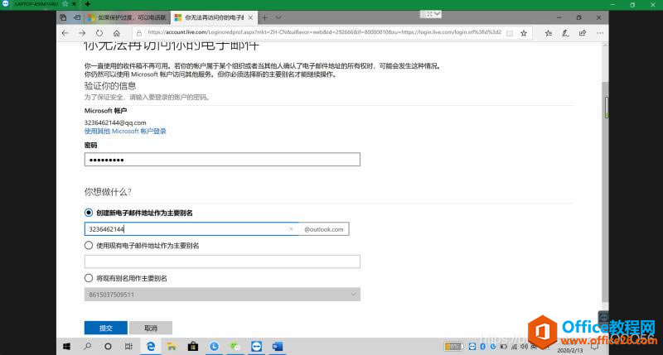Open the favorites hub icon
Image resolution: width=663 pixels, height=355 pixels.
[x=549, y=33]
